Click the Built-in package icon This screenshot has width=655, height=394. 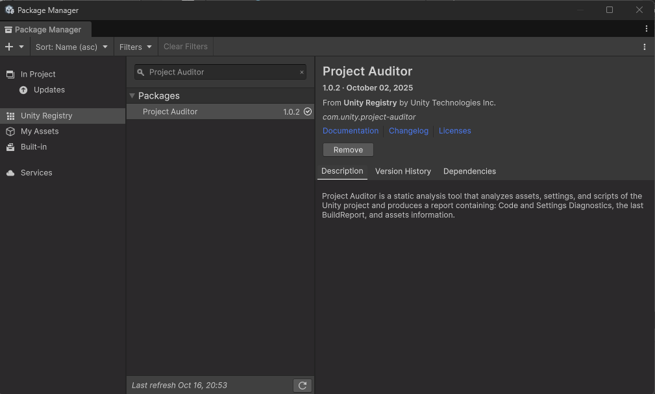click(x=10, y=146)
